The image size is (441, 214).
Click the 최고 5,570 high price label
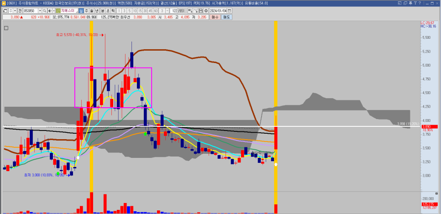[77, 35]
